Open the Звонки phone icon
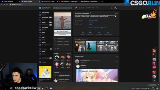The image size is (160, 90). [x=40, y=20]
